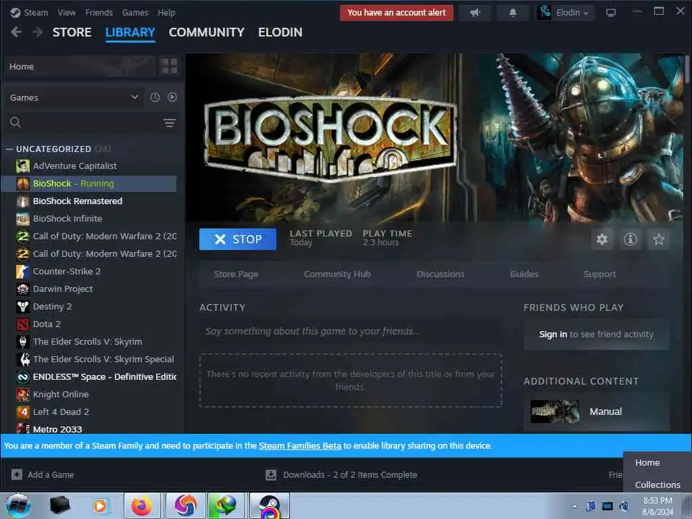Open the Steam announcements megaphone icon

(475, 13)
